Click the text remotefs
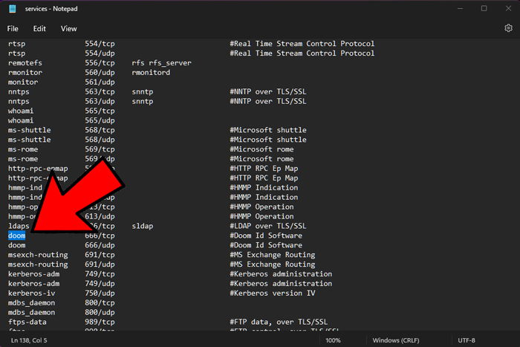 pos(25,62)
